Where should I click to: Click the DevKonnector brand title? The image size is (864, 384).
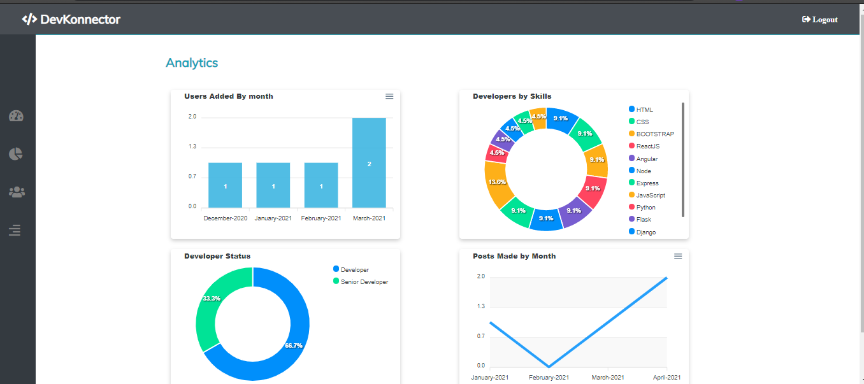[x=80, y=19]
